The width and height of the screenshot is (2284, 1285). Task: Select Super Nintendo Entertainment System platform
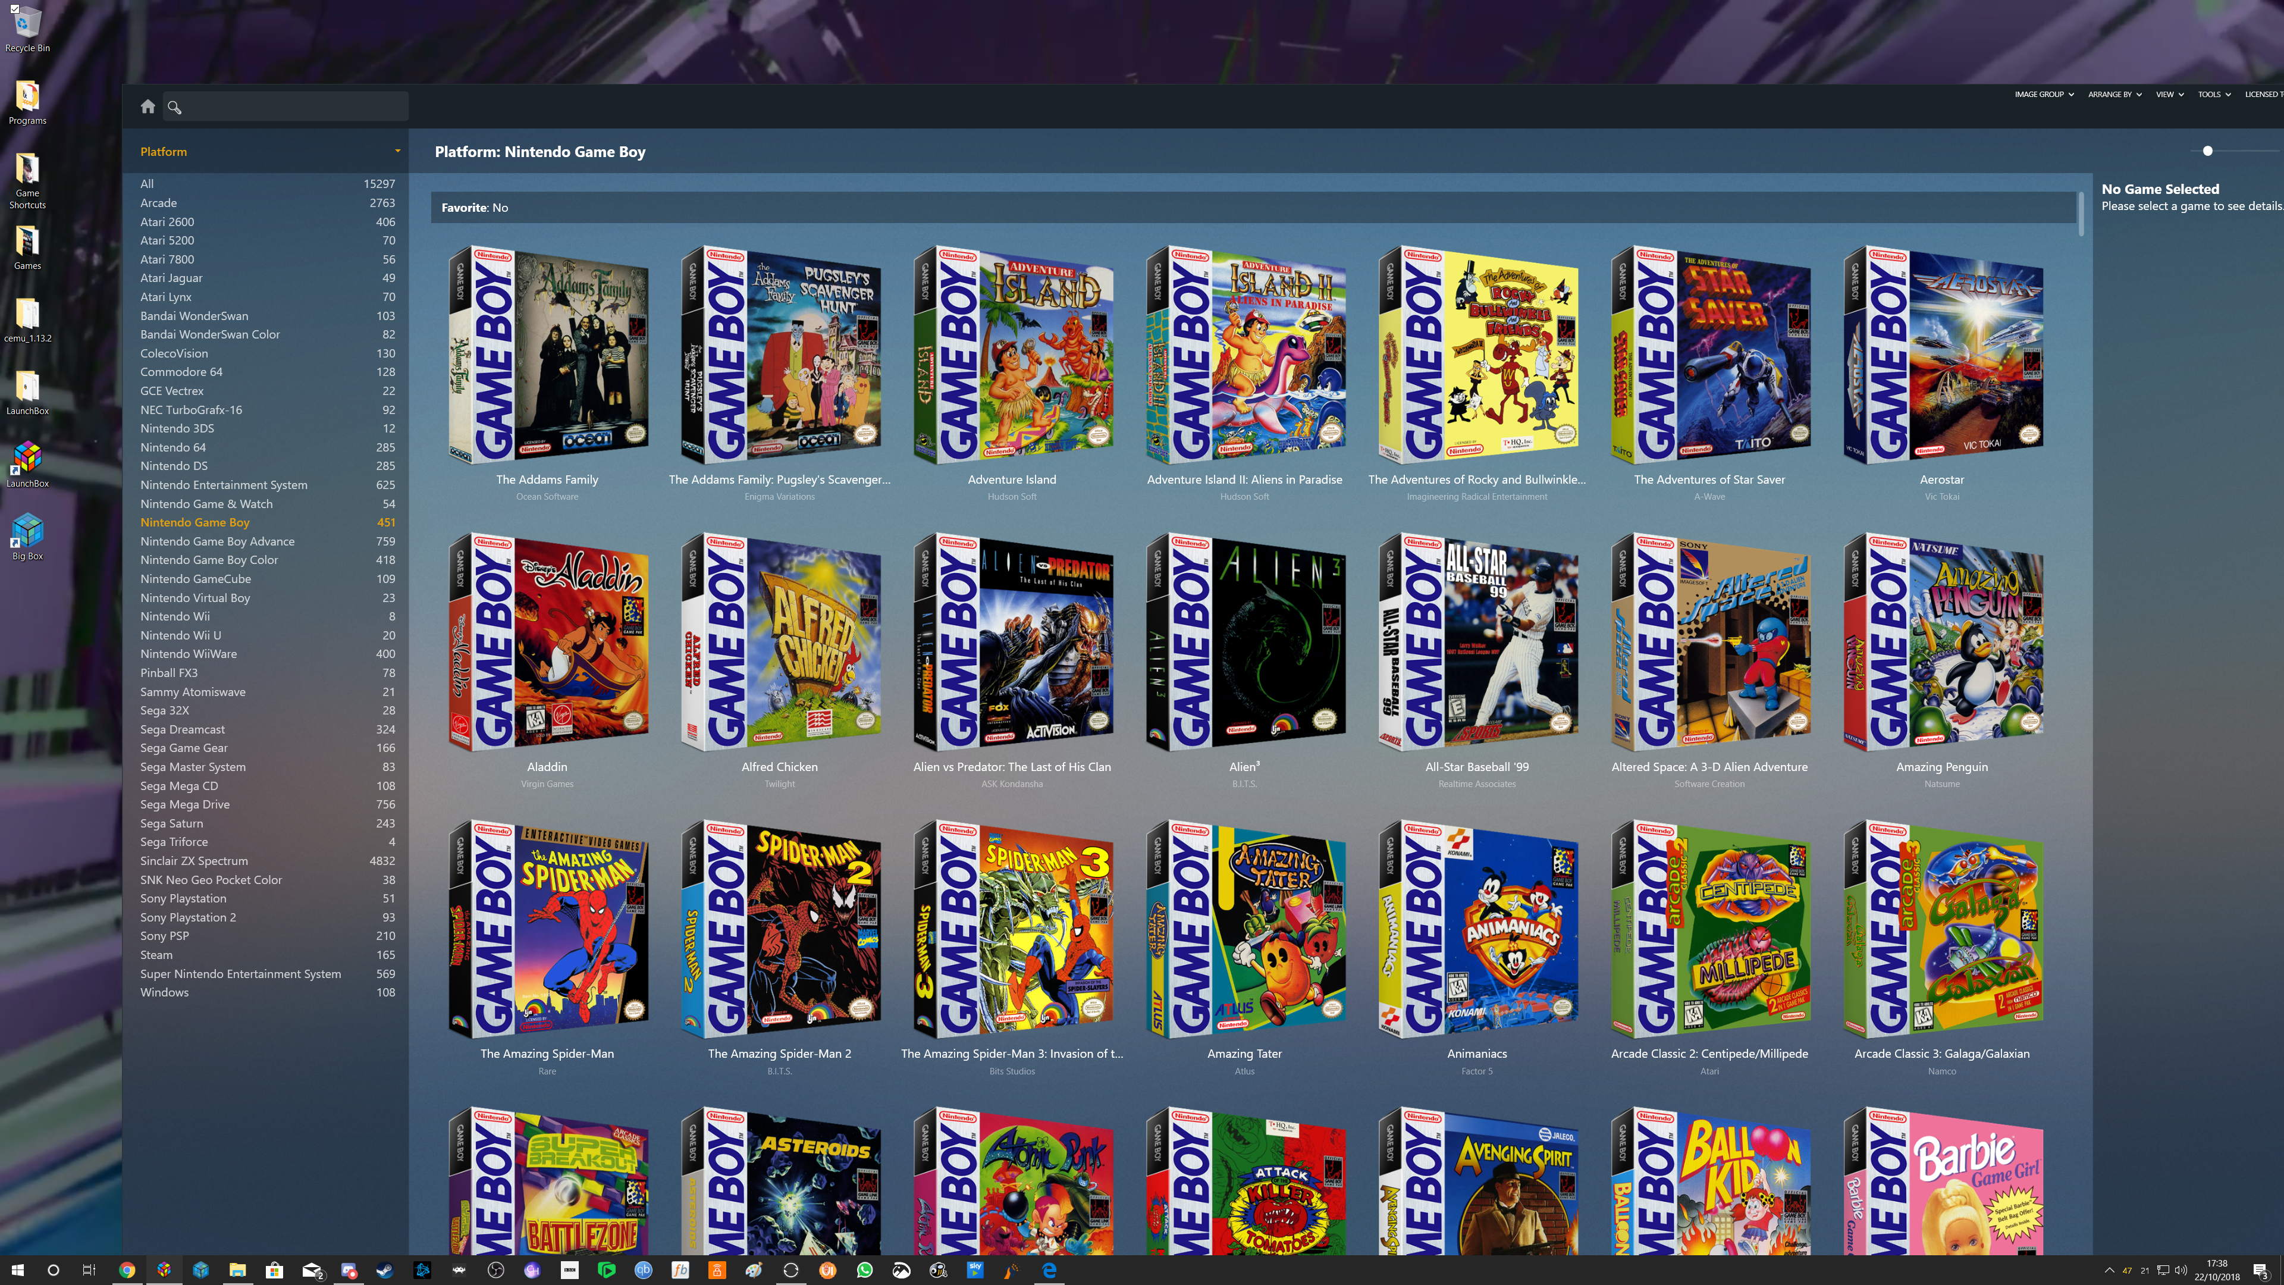click(267, 974)
